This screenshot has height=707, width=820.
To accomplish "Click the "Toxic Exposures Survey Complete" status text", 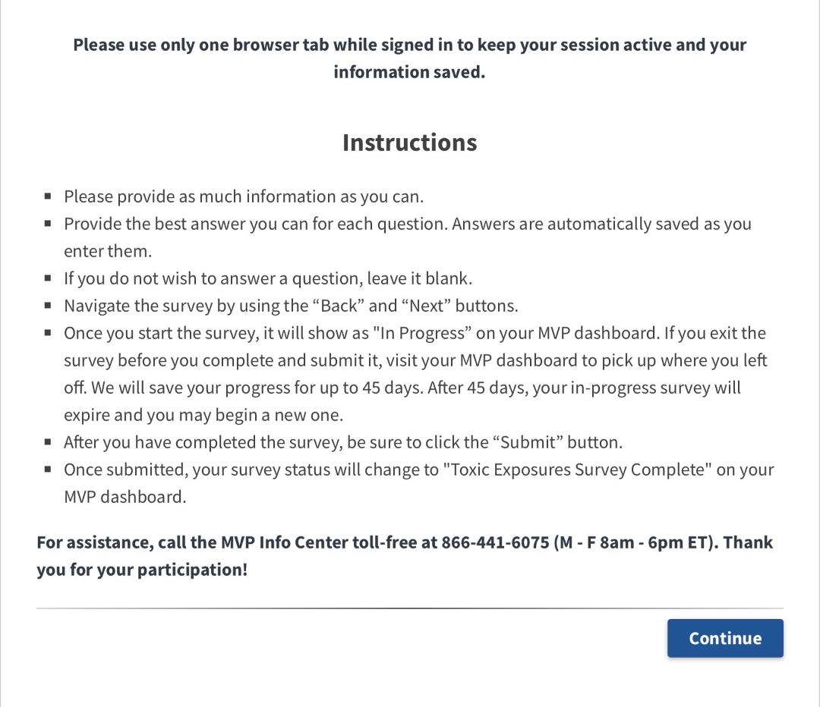I will (577, 470).
